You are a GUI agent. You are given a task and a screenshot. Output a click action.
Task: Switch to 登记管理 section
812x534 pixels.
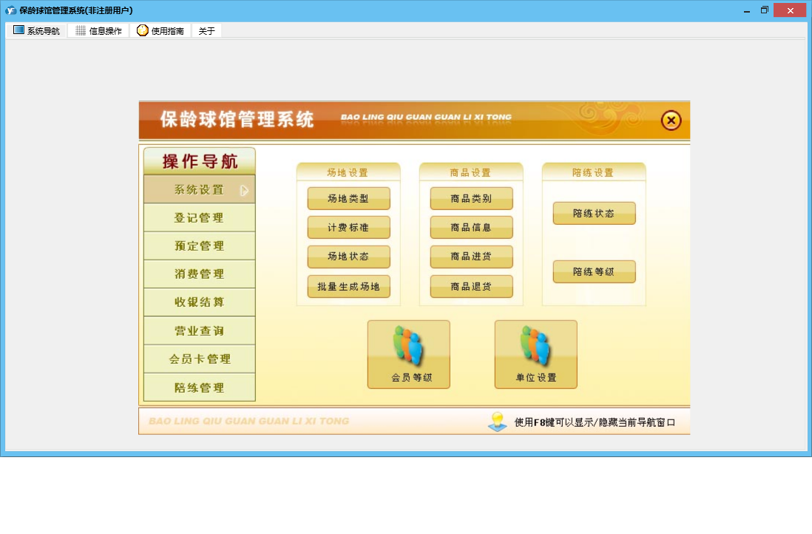tap(200, 218)
